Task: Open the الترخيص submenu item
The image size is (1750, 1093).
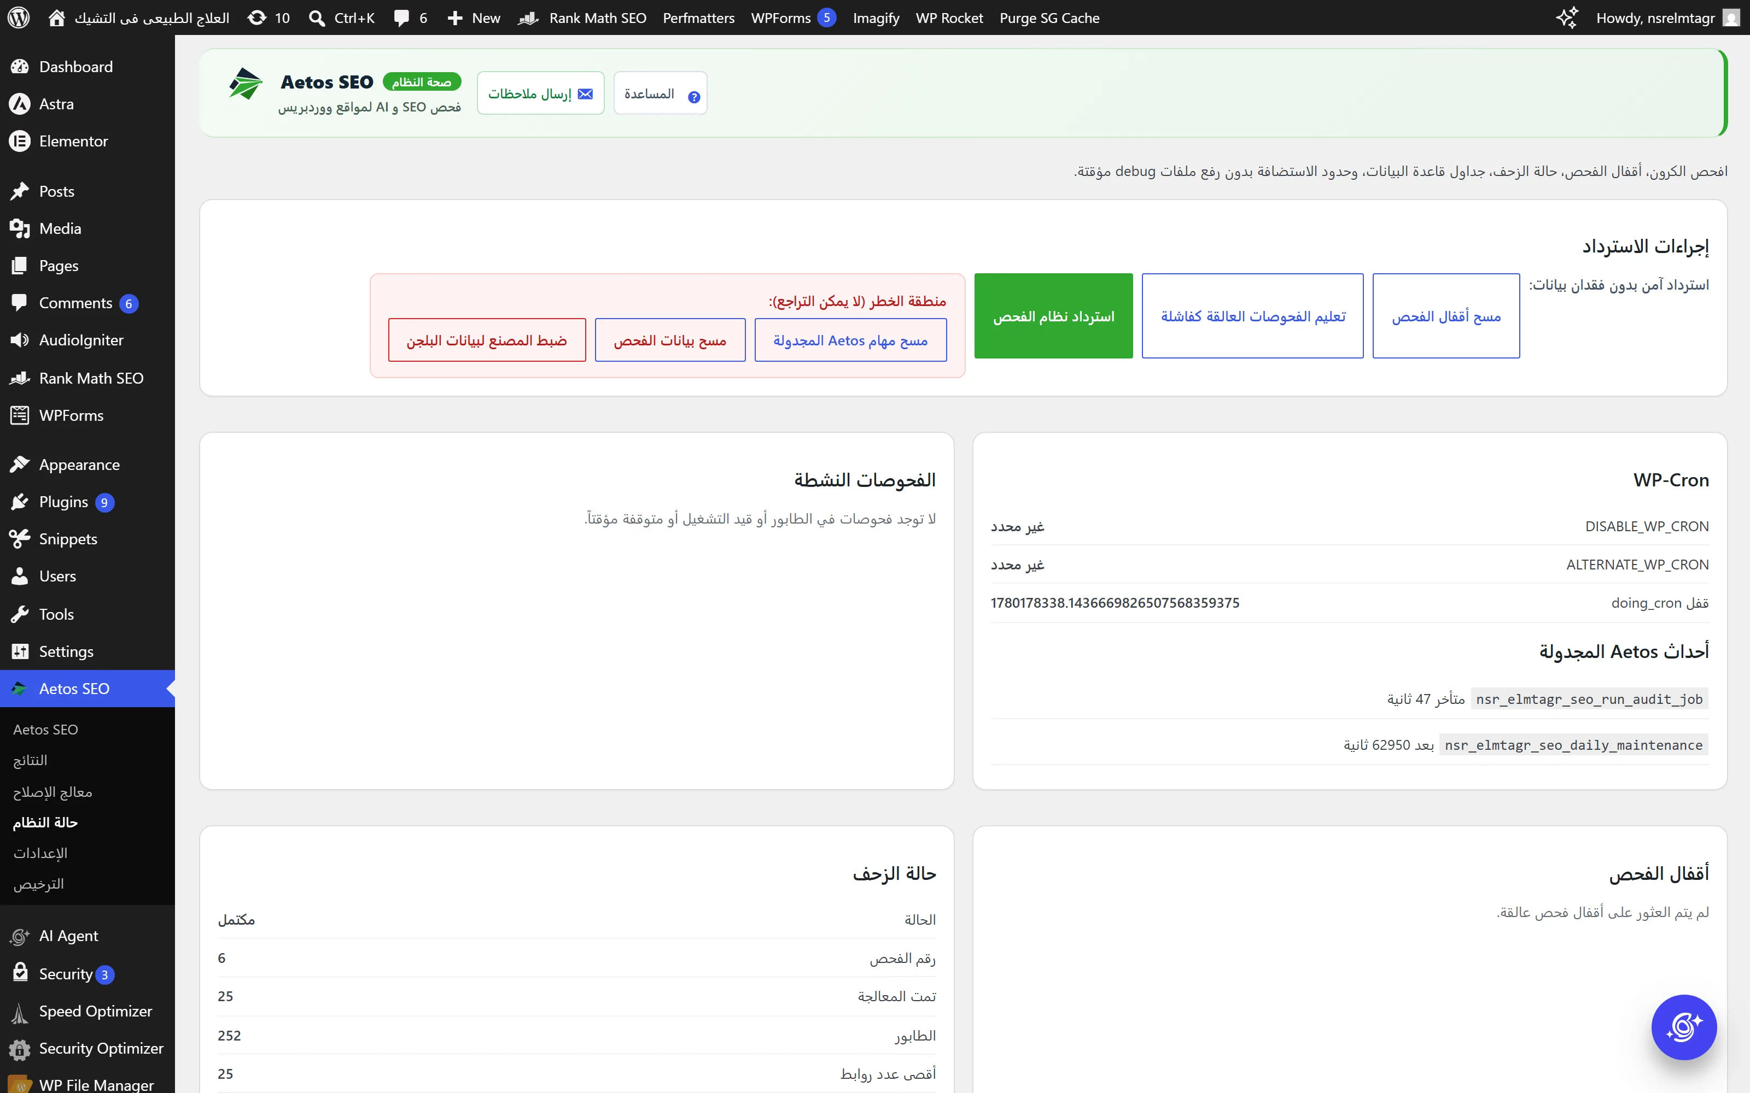Action: (x=38, y=884)
